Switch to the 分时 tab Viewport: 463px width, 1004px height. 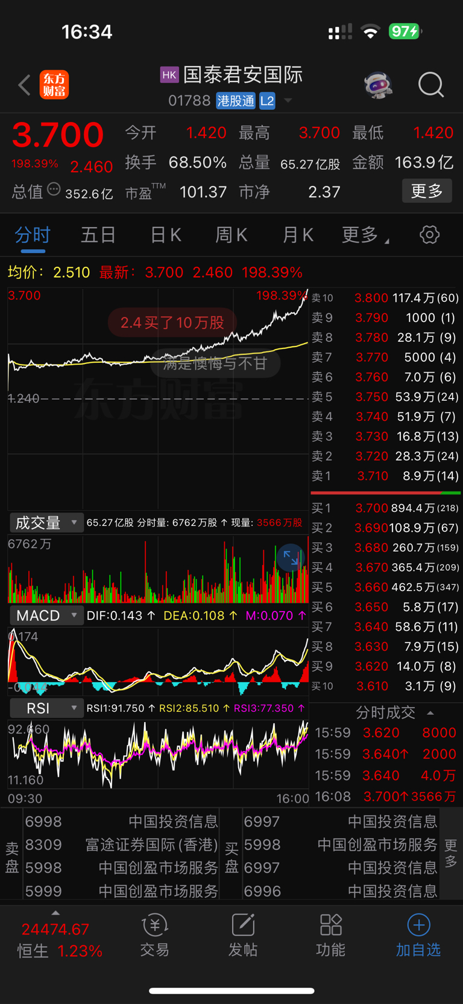point(33,234)
